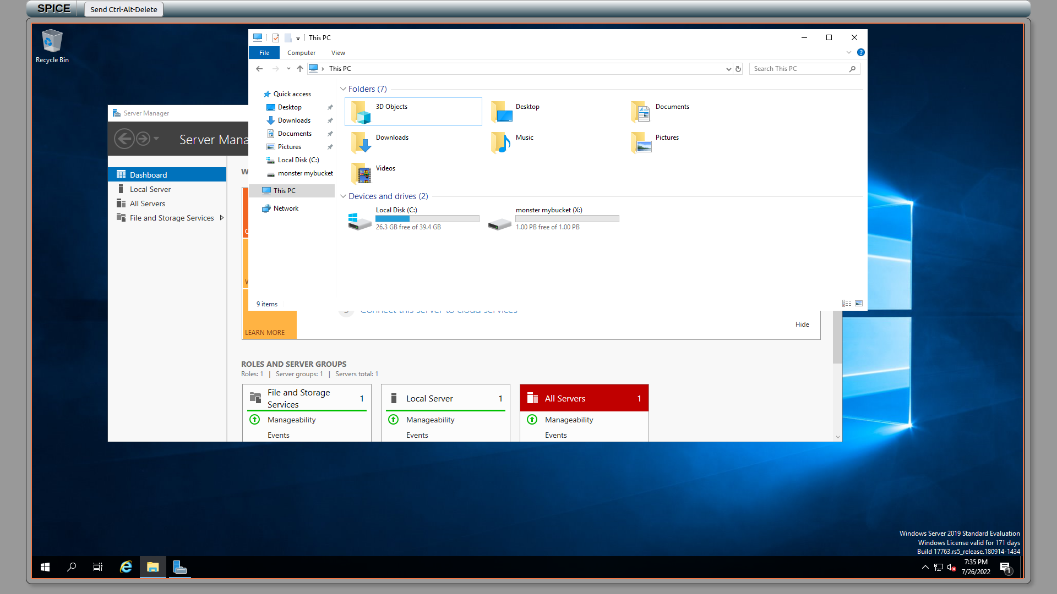Click the Hide link in Server Manager

pyautogui.click(x=802, y=324)
